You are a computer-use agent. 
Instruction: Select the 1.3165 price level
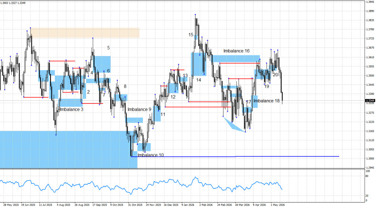(x=370, y=131)
